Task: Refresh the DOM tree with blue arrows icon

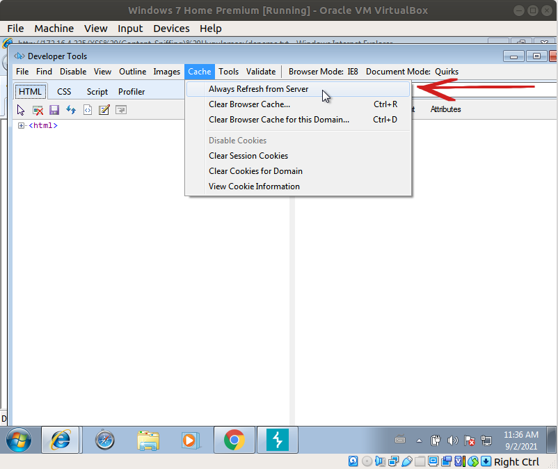Action: tap(71, 110)
